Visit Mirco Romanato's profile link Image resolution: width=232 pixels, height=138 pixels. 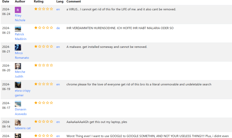[22, 55]
